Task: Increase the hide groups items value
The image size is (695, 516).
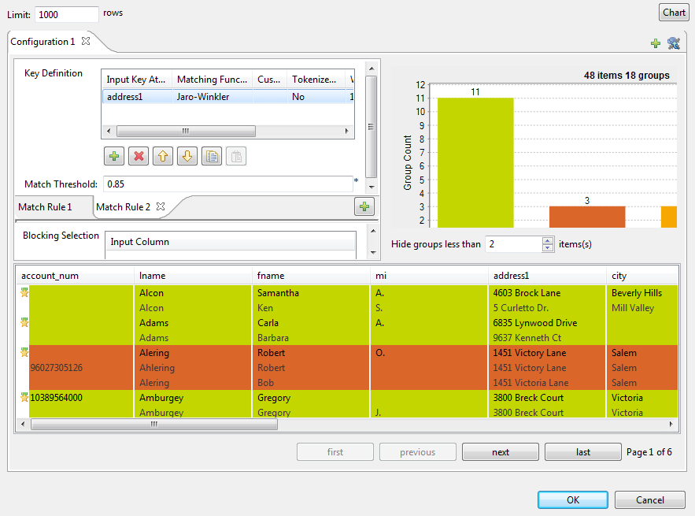Action: [x=548, y=240]
